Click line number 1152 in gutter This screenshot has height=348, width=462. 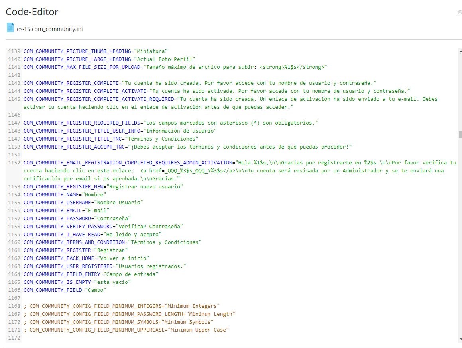14,163
